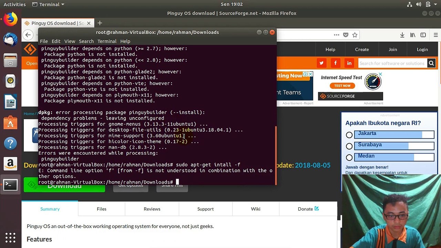Open the Files manager dock icon
Image resolution: width=441 pixels, height=248 pixels.
click(10, 61)
